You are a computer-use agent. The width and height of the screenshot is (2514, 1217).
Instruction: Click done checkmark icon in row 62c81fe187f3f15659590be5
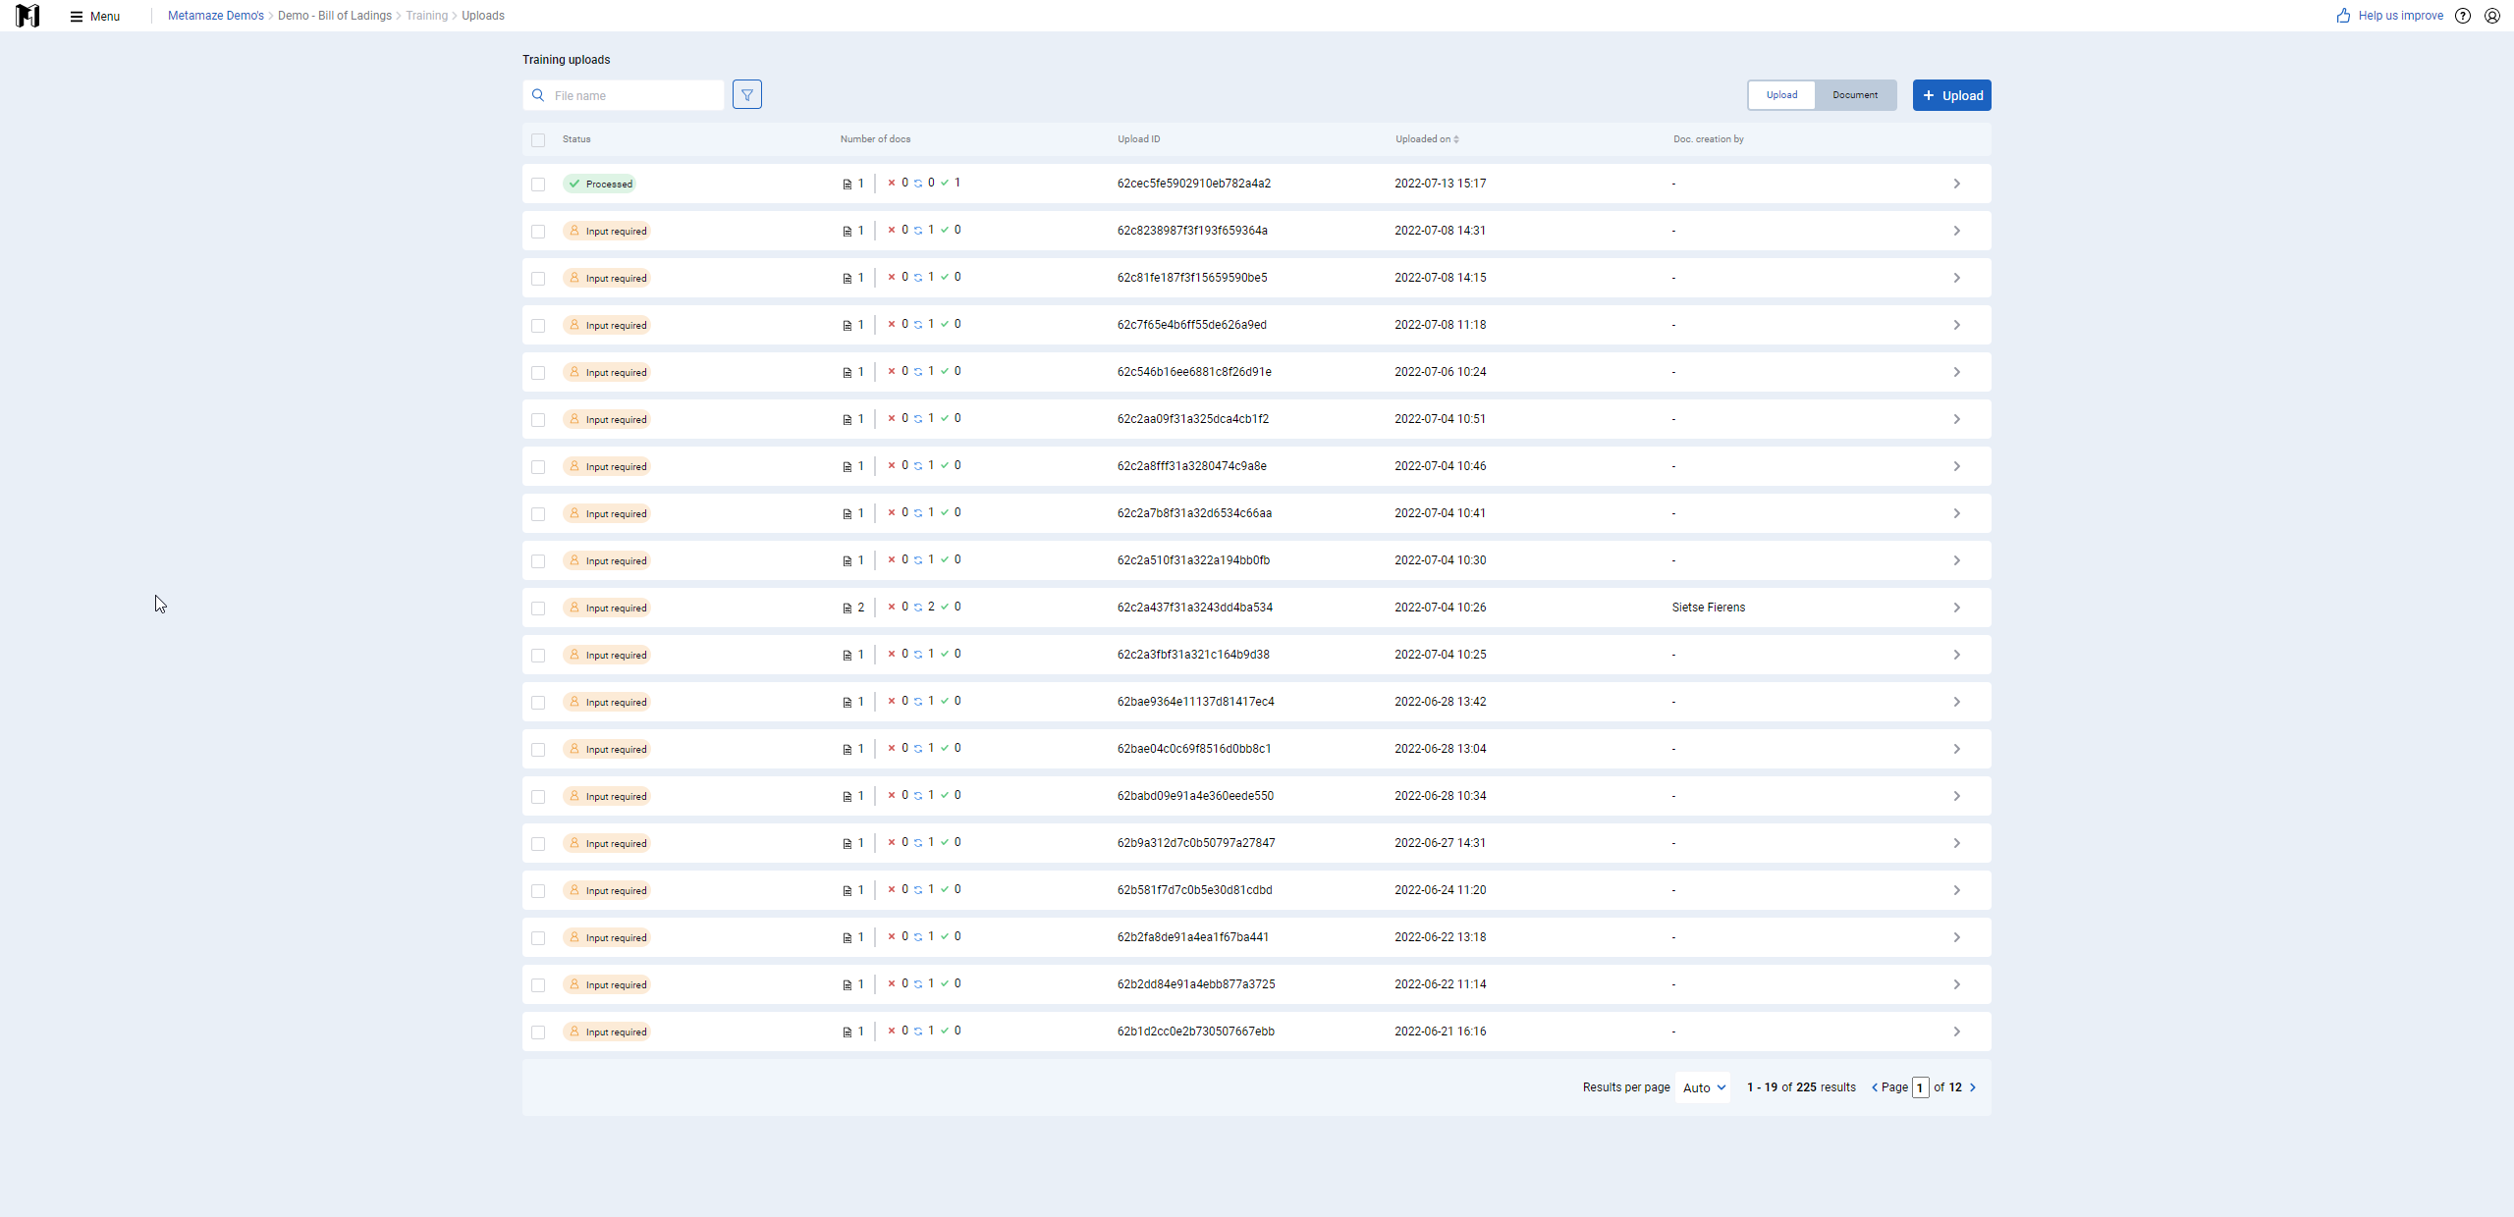click(945, 277)
